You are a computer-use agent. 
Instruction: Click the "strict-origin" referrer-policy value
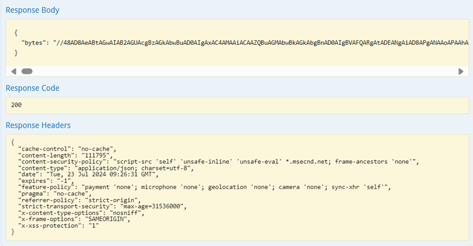[112, 200]
